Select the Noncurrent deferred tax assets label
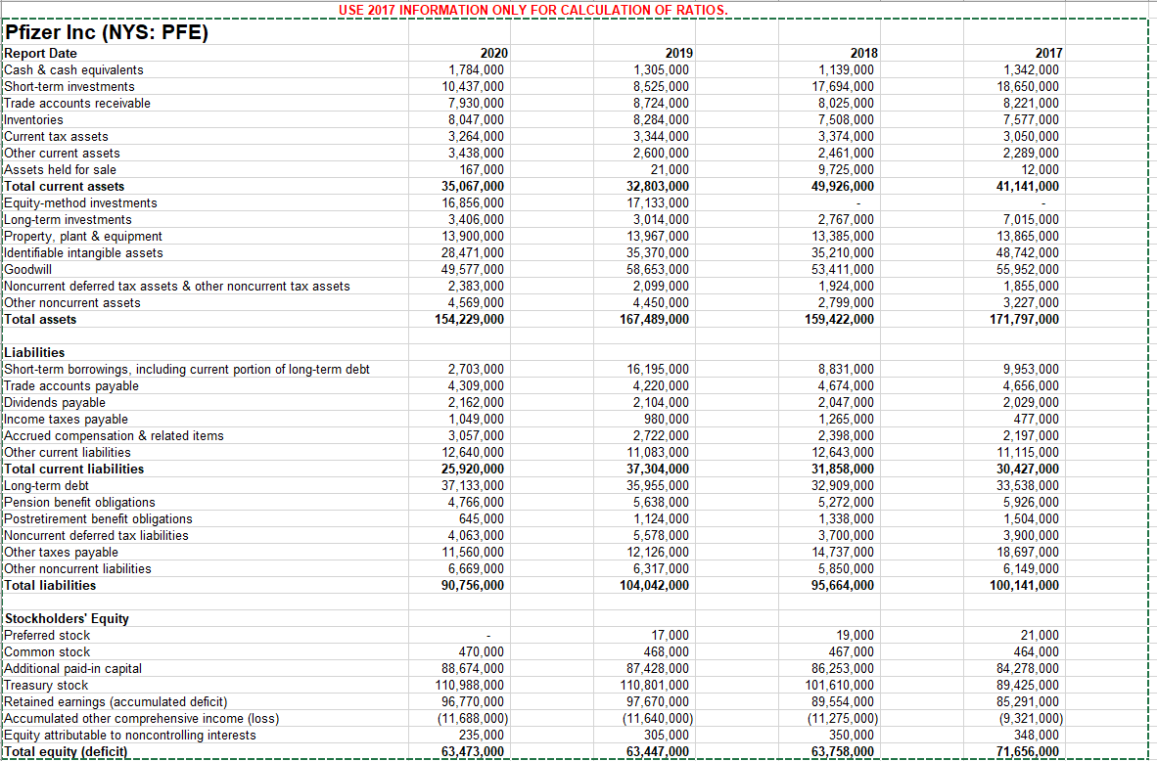This screenshot has width=1157, height=761. click(x=177, y=287)
